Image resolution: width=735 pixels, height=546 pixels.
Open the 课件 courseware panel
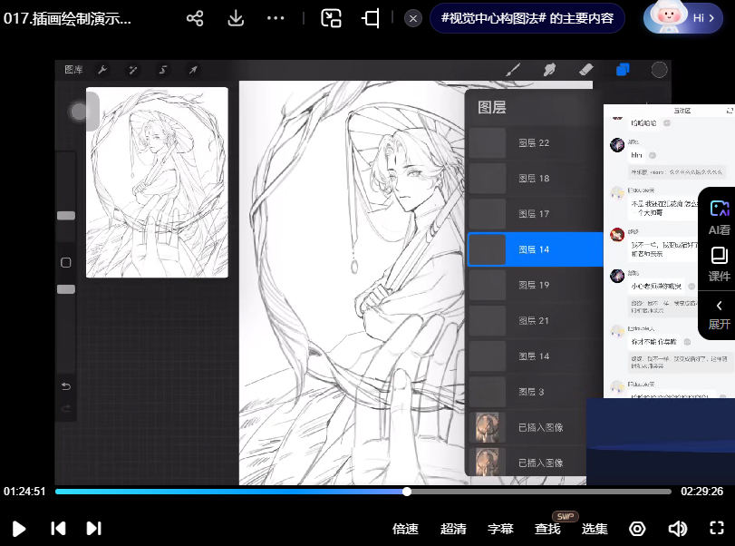pos(719,264)
